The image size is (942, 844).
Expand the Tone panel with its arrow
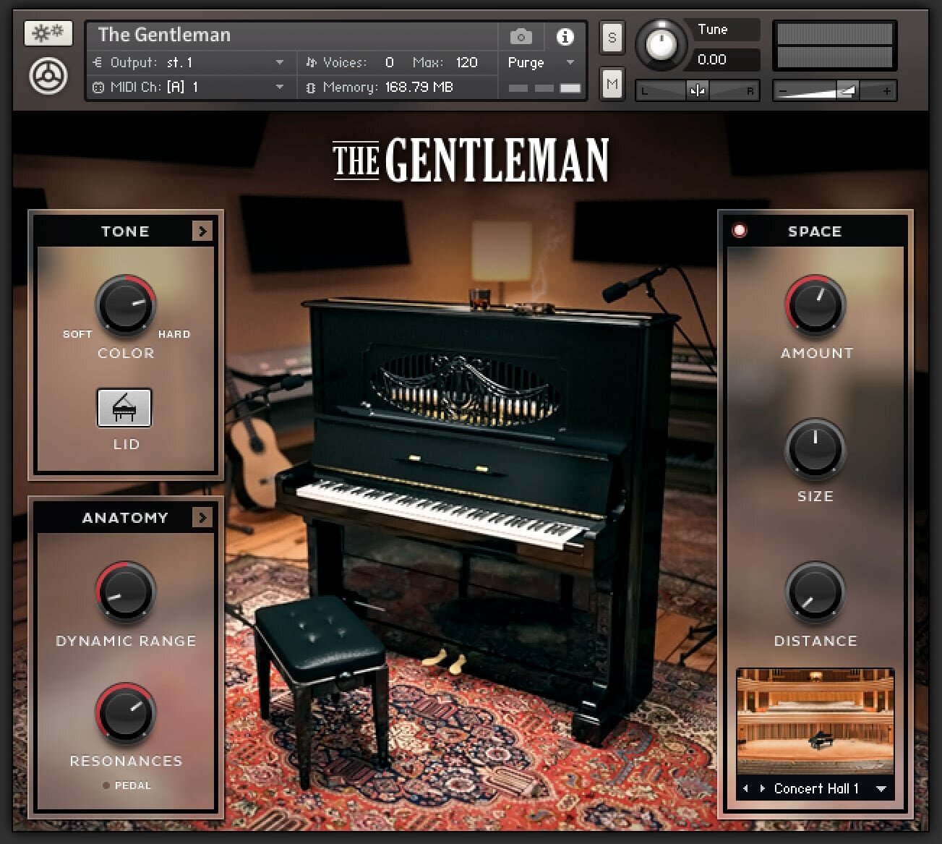[203, 231]
